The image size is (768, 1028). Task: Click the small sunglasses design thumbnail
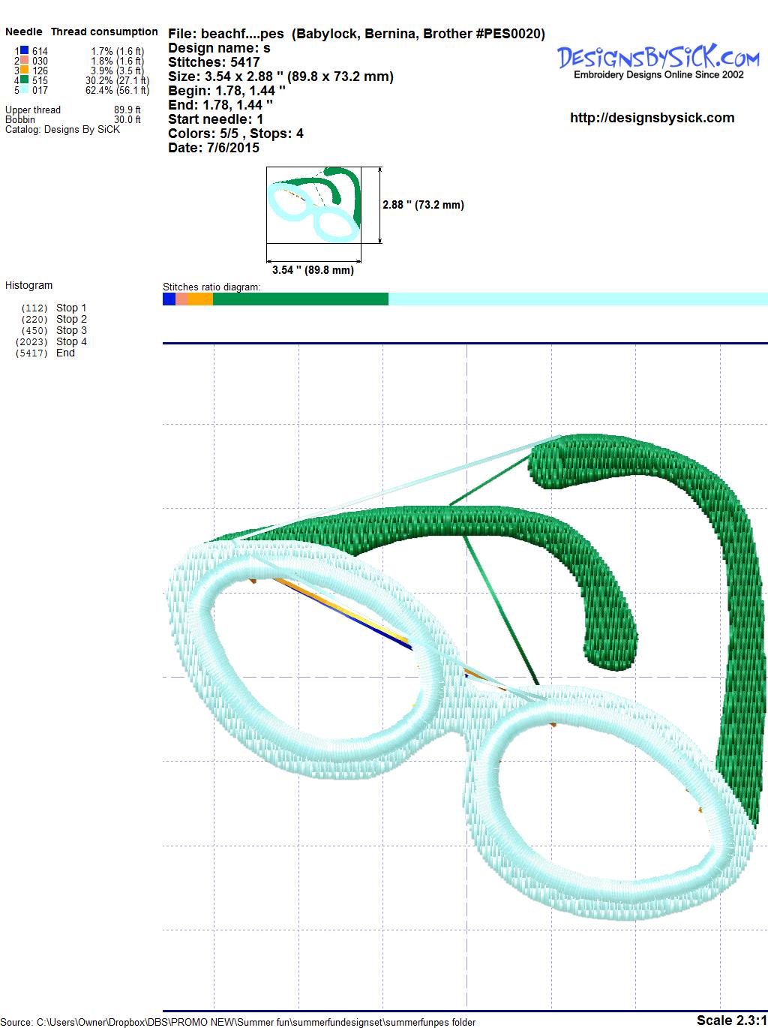coord(313,205)
